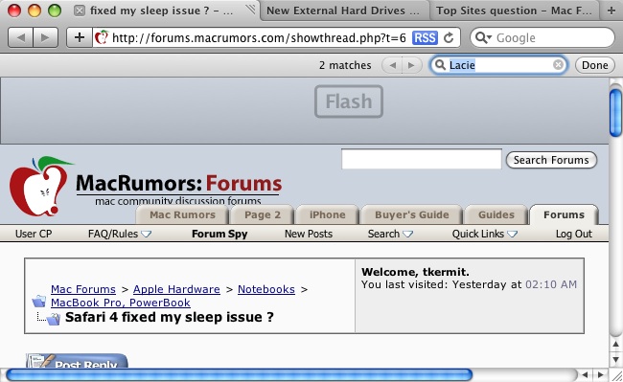Image resolution: width=623 pixels, height=382 pixels.
Task: Click the horizontal scrollbar thumb
Action: pos(240,374)
